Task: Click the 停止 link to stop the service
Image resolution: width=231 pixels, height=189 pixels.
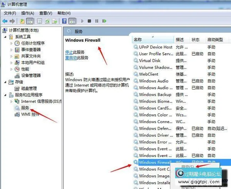Action: pos(69,52)
